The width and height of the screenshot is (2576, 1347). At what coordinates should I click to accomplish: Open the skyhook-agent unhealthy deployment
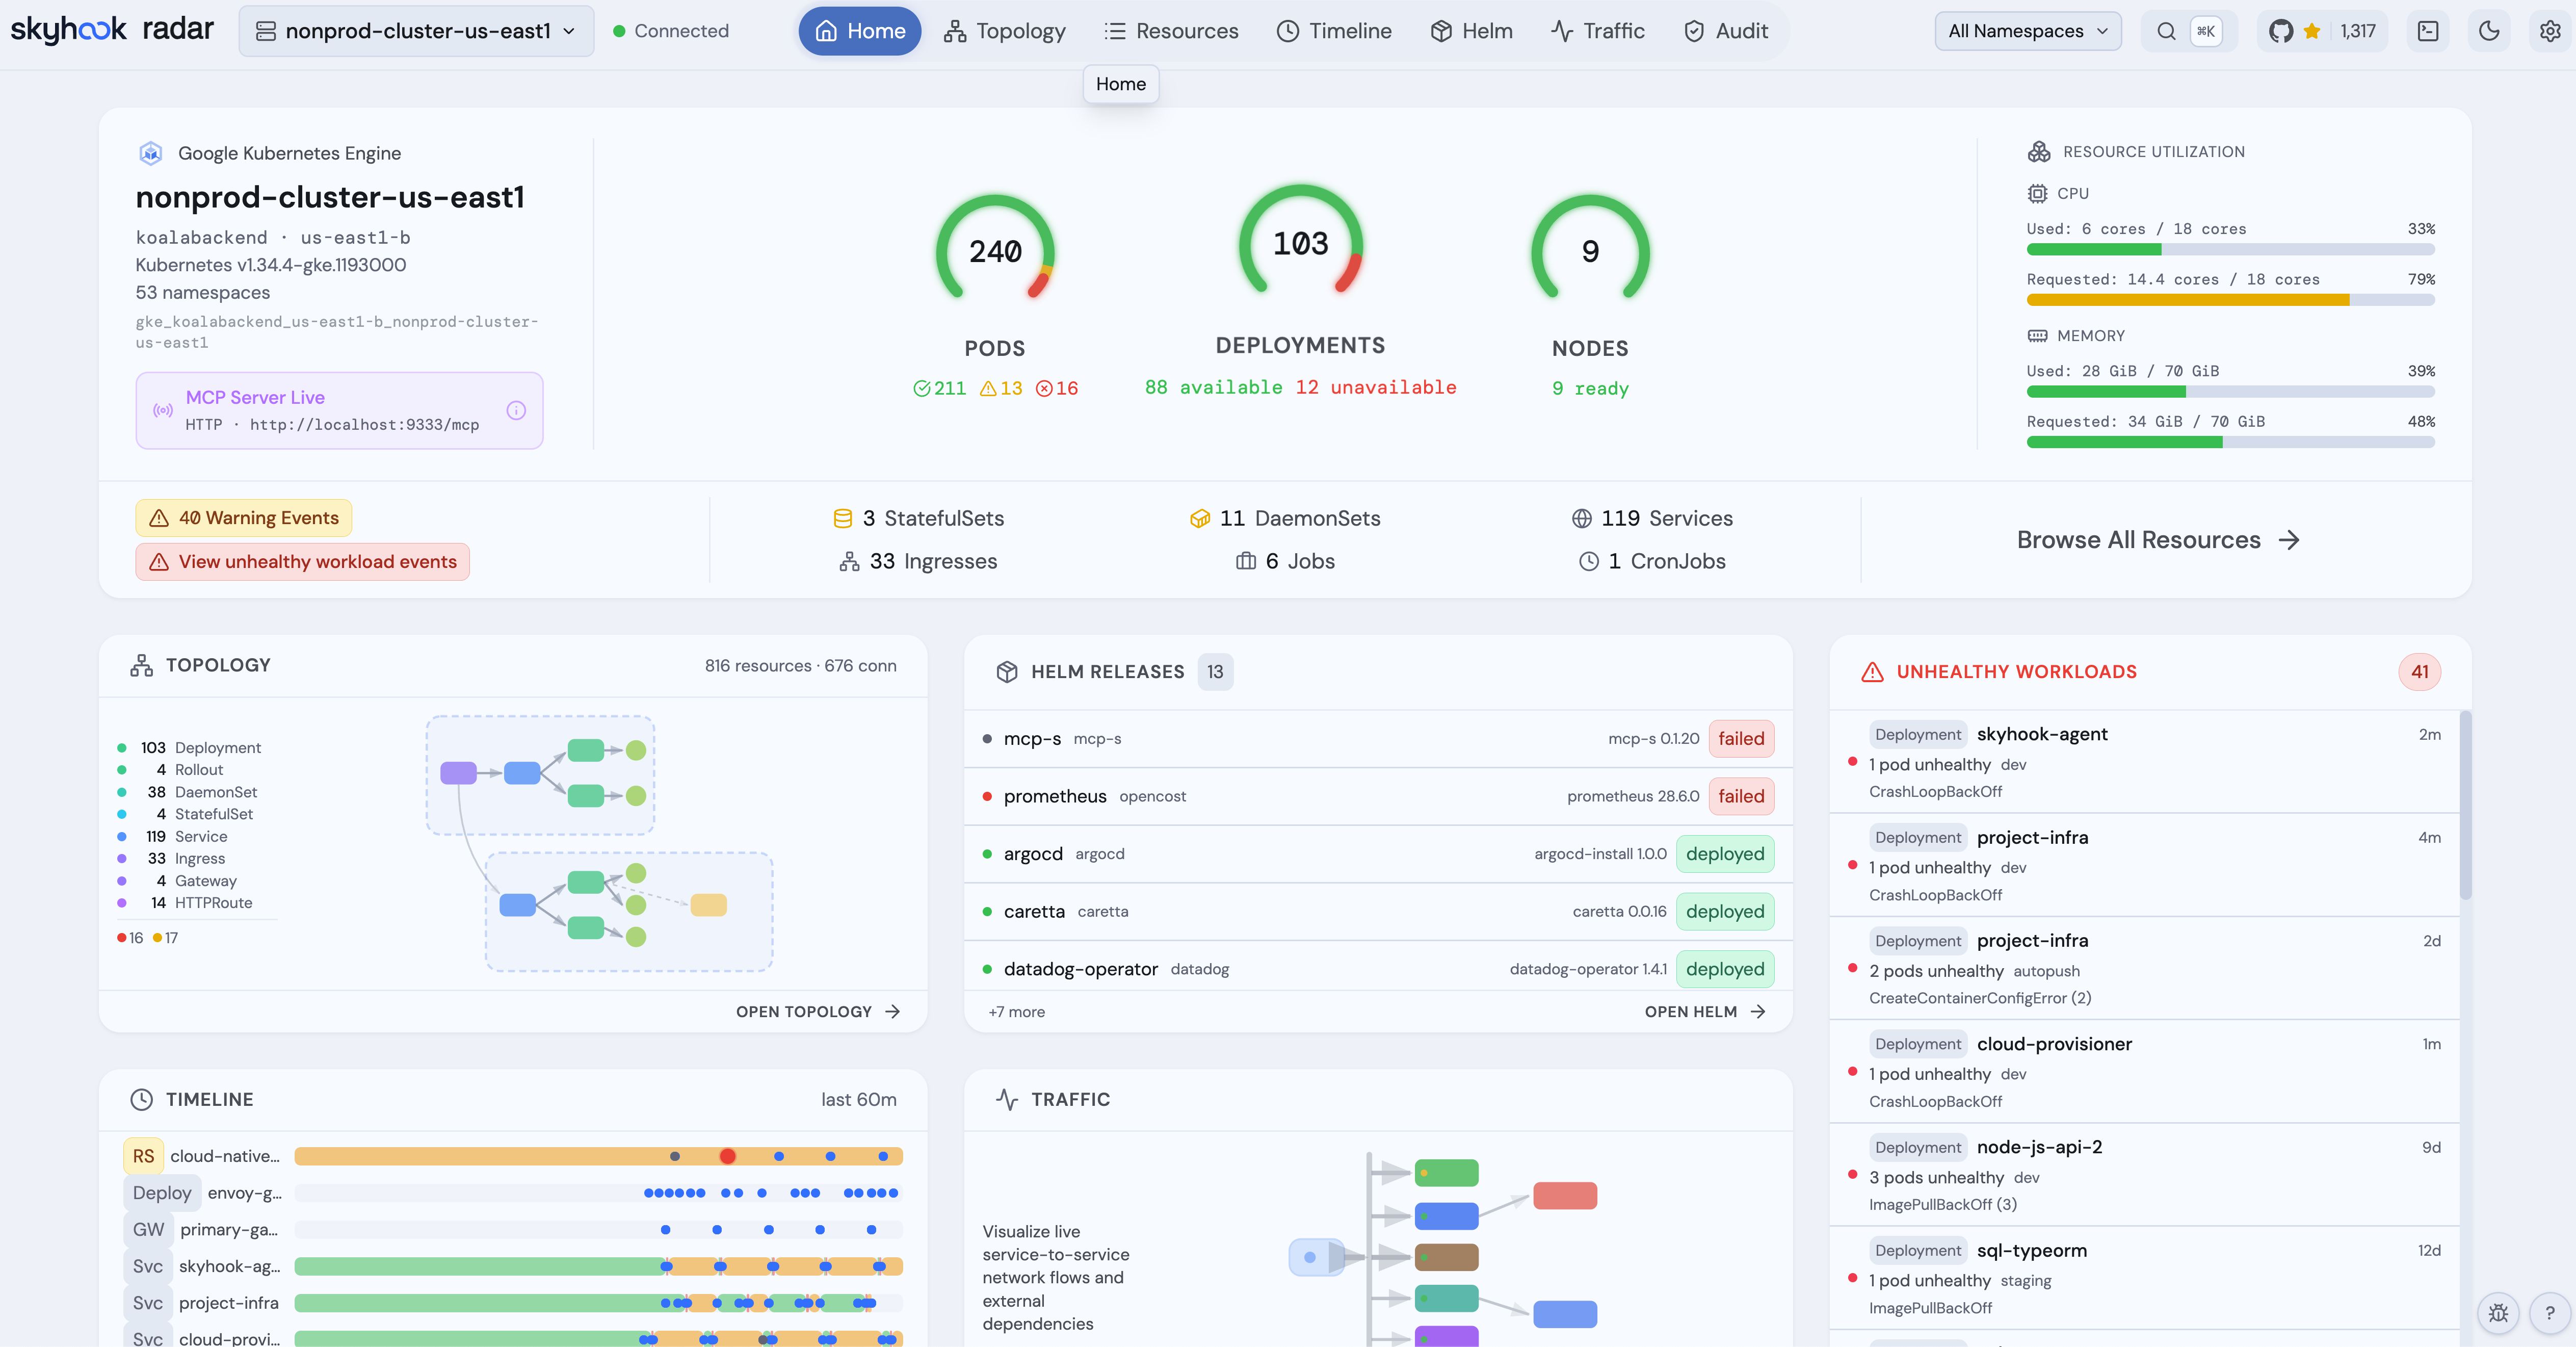click(x=2144, y=762)
